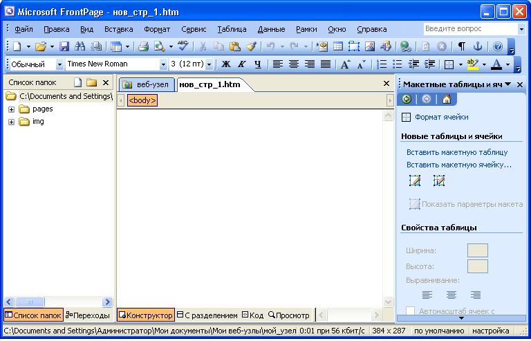Viewport: 531px width, 341px height.
Task: Close the folder list pane
Action: (106, 82)
